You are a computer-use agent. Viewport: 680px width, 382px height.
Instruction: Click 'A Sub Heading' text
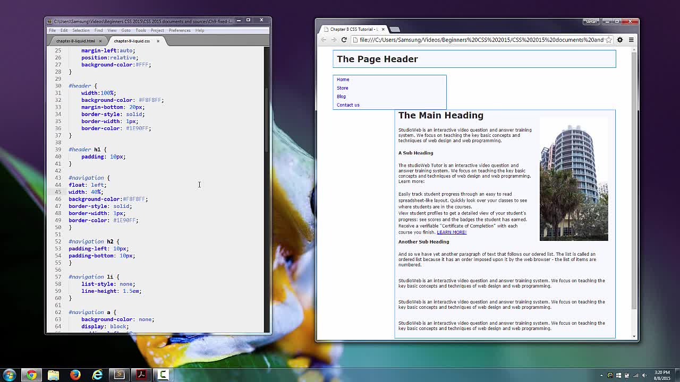416,153
